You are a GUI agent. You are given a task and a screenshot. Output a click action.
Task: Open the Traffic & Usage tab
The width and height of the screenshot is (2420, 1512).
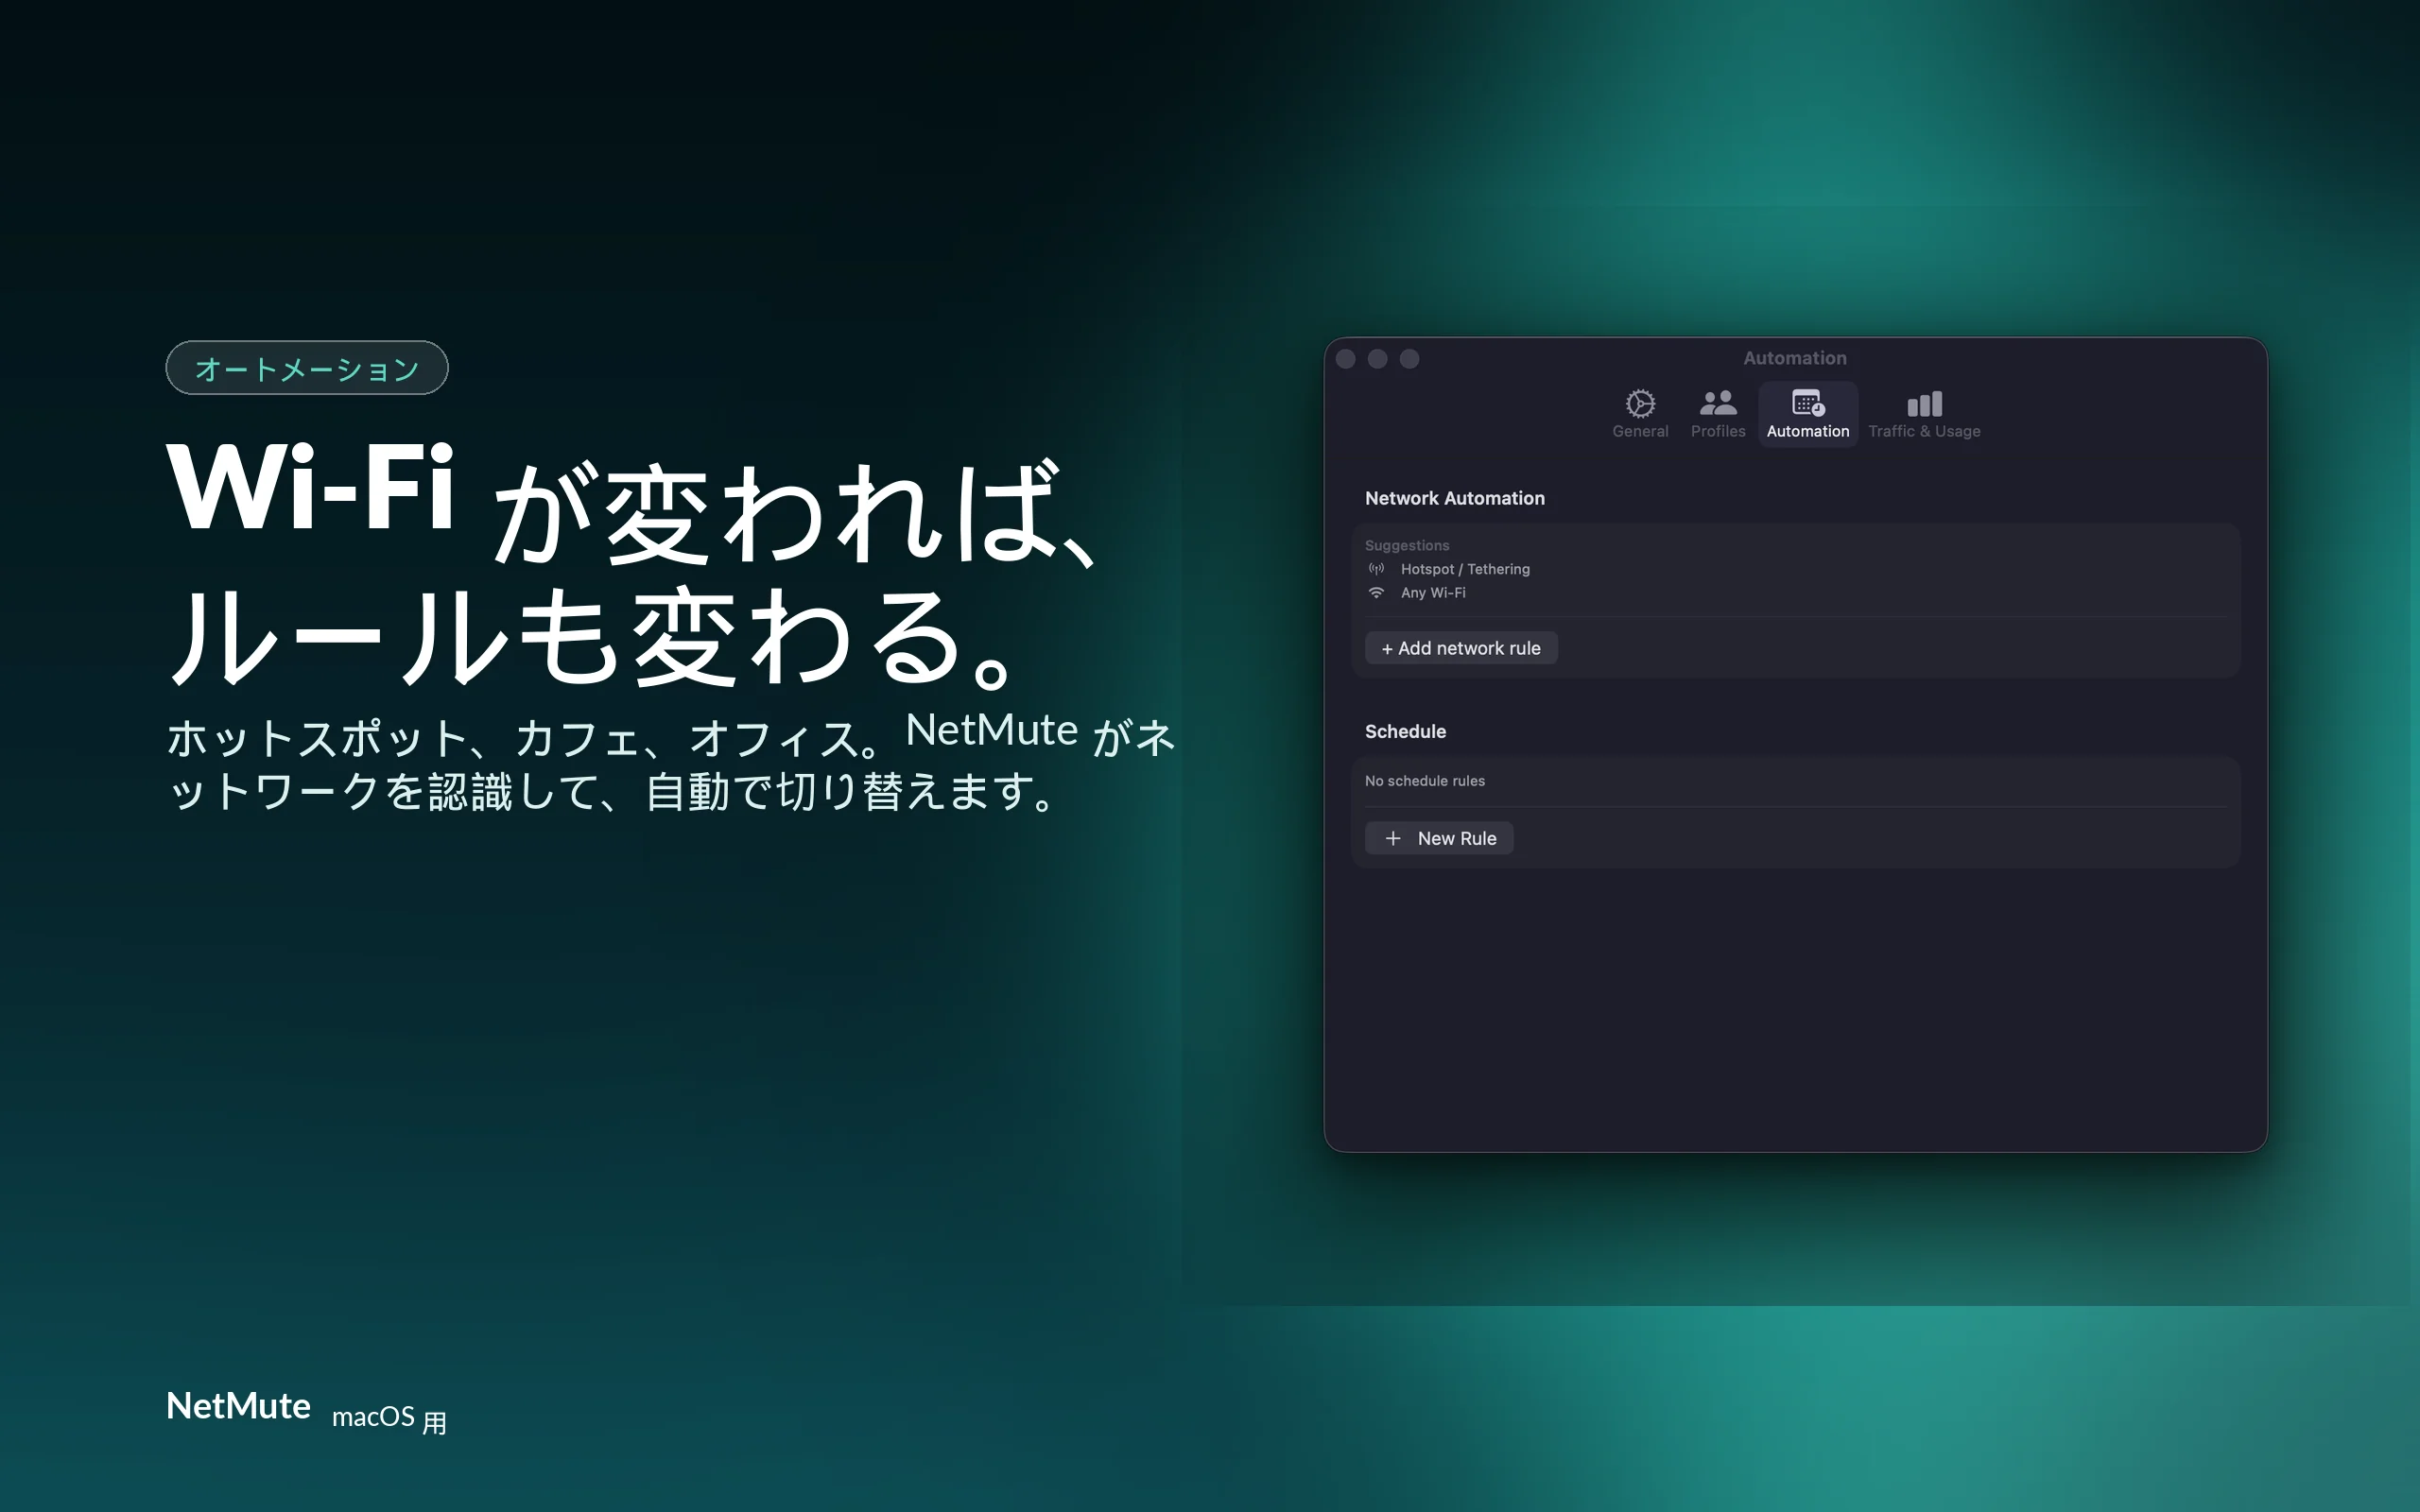(x=1924, y=414)
